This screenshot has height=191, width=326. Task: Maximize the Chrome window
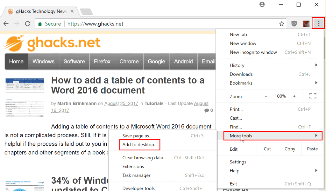(299, 4)
